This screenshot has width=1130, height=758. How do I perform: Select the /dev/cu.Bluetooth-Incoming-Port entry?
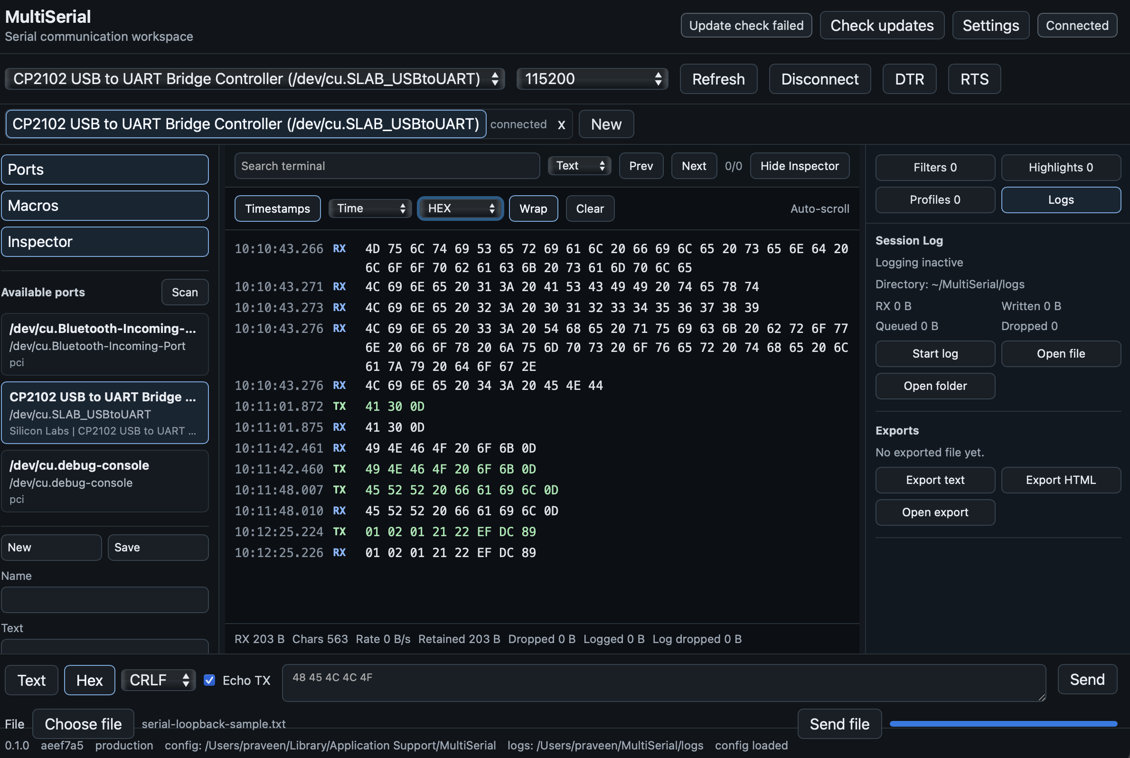tap(105, 344)
